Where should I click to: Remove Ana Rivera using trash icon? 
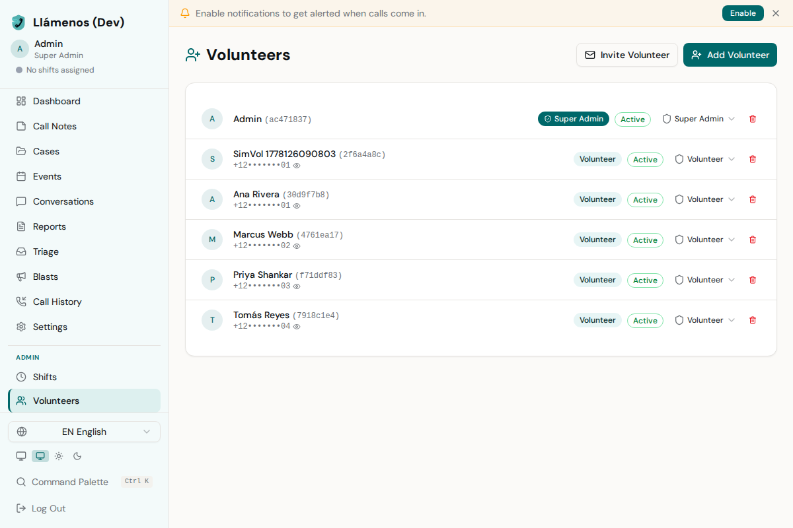(752, 199)
